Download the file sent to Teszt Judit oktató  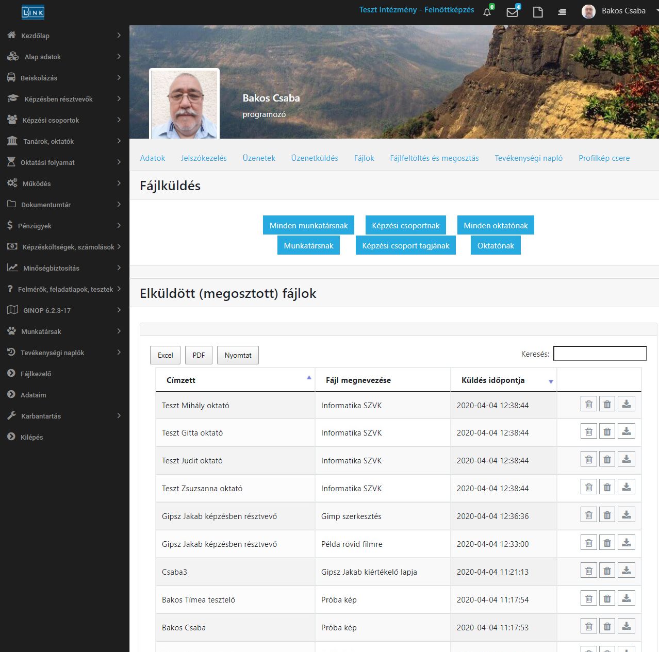click(x=627, y=460)
